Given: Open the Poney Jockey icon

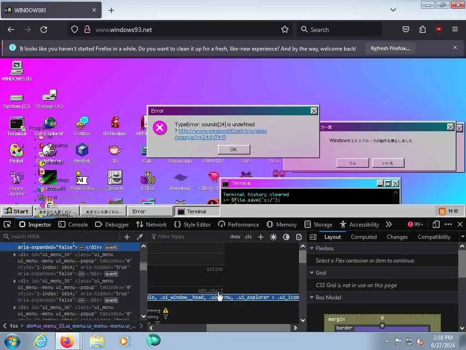Looking at the screenshot, I should click(16, 183).
